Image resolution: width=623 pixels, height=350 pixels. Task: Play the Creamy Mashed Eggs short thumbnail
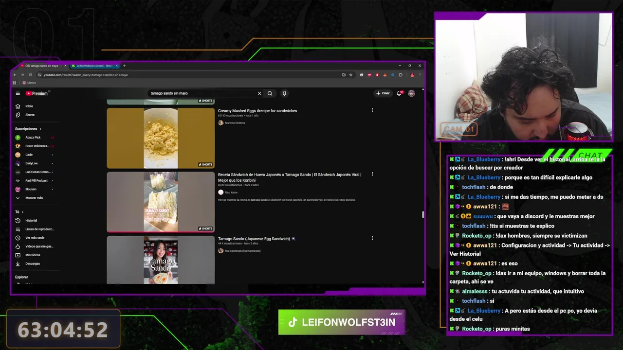pyautogui.click(x=161, y=138)
